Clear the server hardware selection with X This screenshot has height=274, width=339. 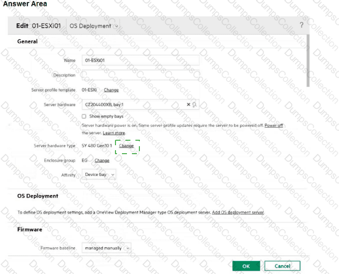click(x=189, y=105)
